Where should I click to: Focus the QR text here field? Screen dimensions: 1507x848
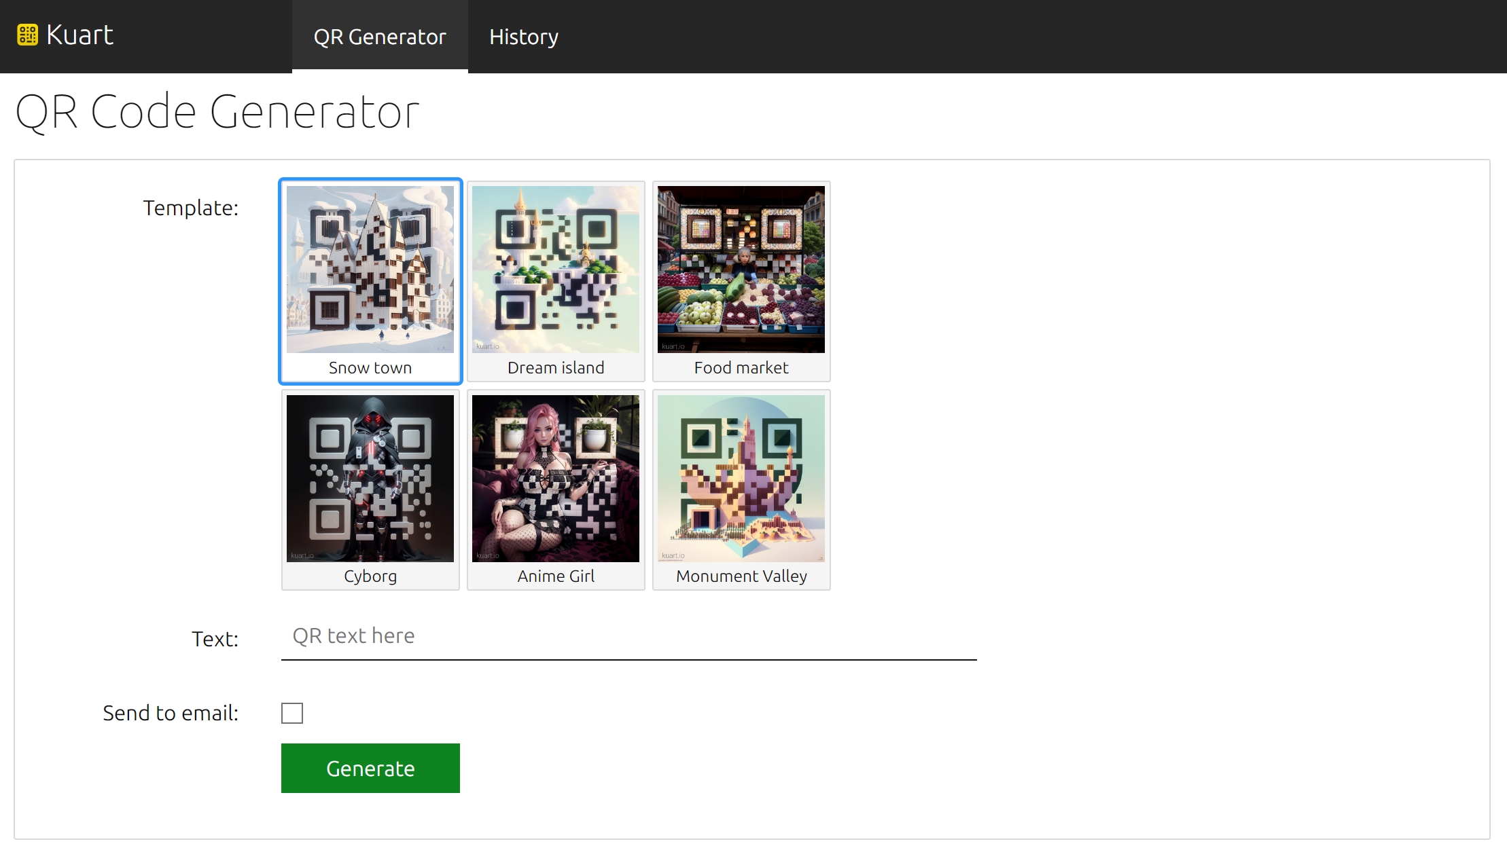coord(628,637)
